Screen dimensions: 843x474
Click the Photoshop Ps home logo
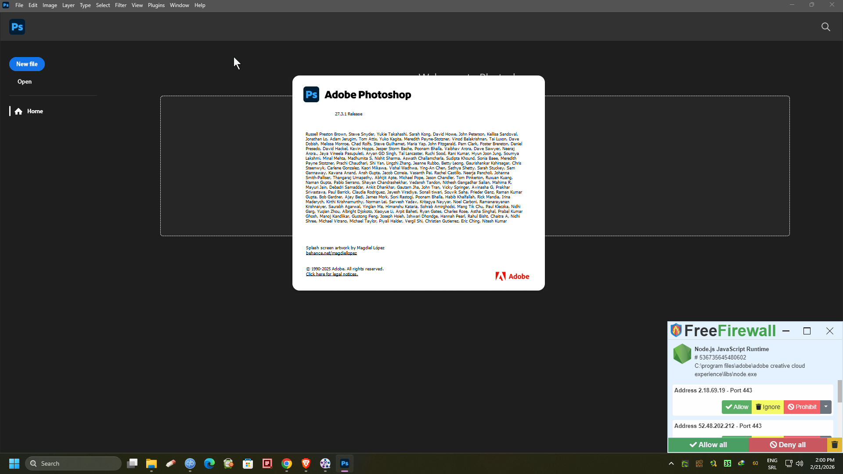(17, 27)
